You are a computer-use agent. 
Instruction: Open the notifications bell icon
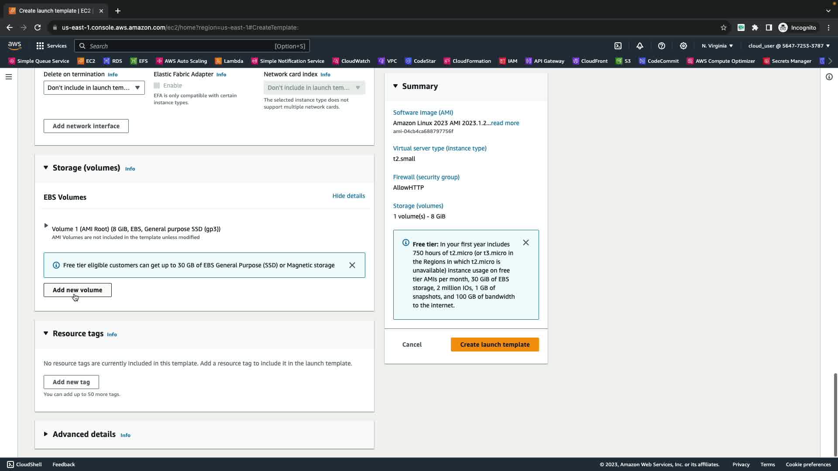point(640,46)
